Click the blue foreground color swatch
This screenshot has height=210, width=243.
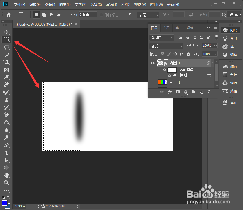(x=4, y=203)
